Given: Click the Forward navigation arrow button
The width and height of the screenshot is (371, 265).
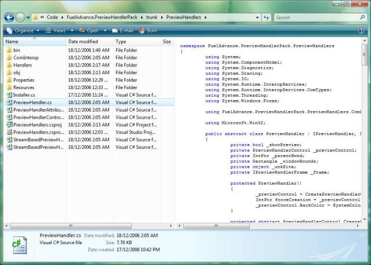Looking at the screenshot, I should [x=21, y=17].
